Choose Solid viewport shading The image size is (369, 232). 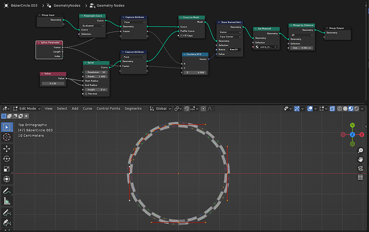pyautogui.click(x=345, y=109)
